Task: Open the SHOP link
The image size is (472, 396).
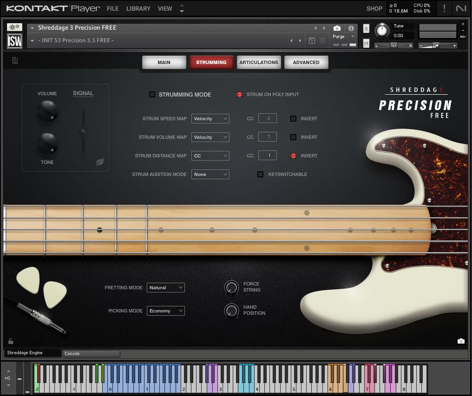Action: (x=374, y=8)
